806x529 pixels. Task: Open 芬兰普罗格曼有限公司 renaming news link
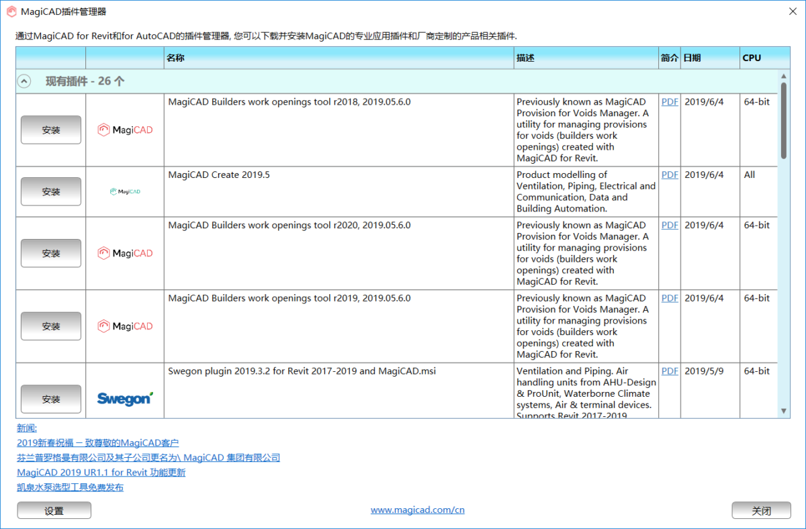coord(148,458)
